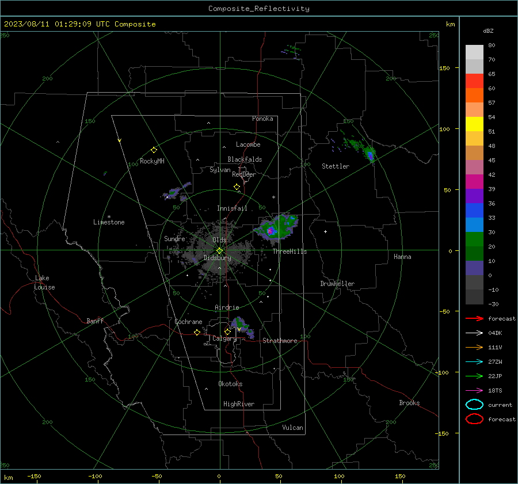
Task: Select the cyan current ellipse legend icon
Action: pyautogui.click(x=474, y=405)
